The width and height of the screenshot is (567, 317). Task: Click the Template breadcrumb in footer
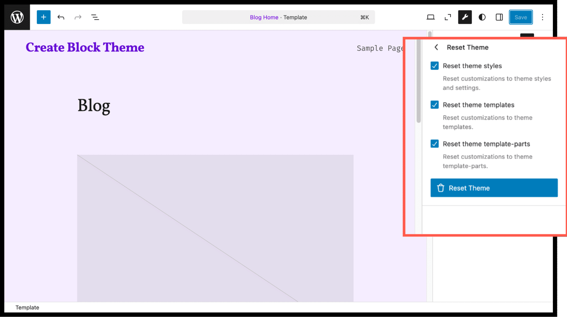[27, 307]
